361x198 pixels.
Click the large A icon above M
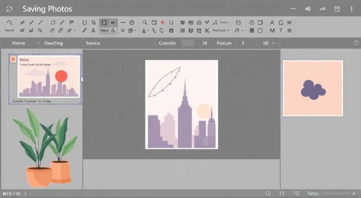tap(272, 23)
